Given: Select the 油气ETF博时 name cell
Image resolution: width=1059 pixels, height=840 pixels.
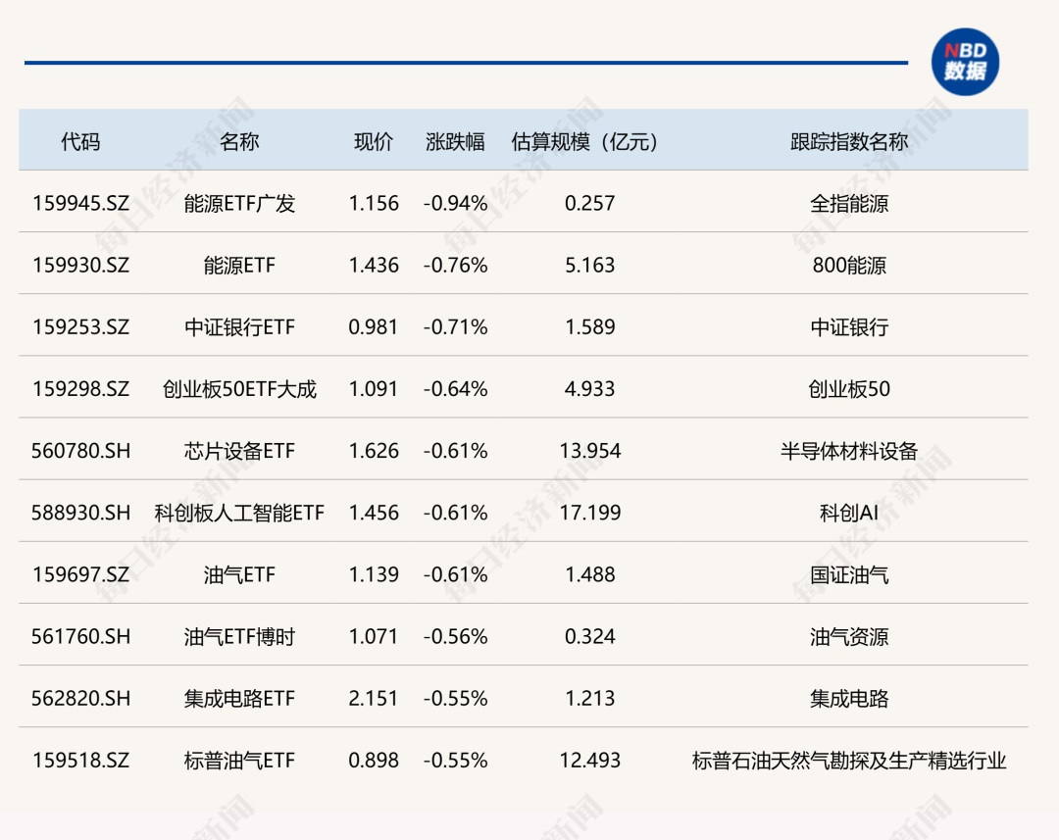Looking at the screenshot, I should [239, 636].
